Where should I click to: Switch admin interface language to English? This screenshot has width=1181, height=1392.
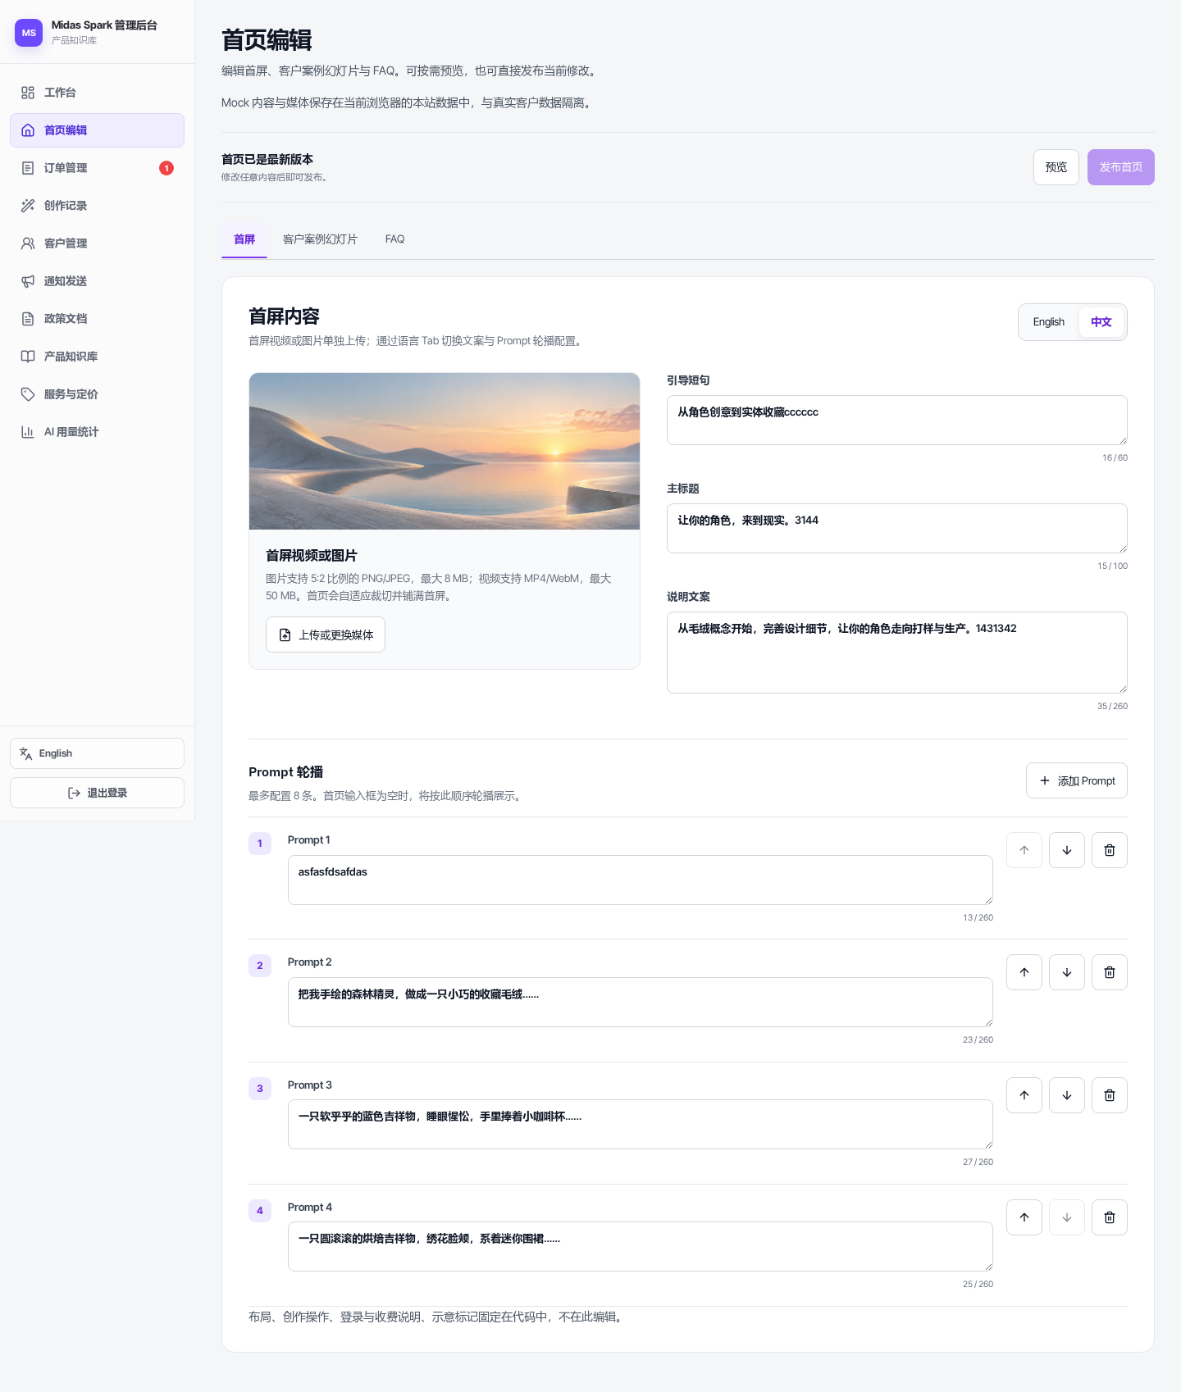[x=97, y=753]
